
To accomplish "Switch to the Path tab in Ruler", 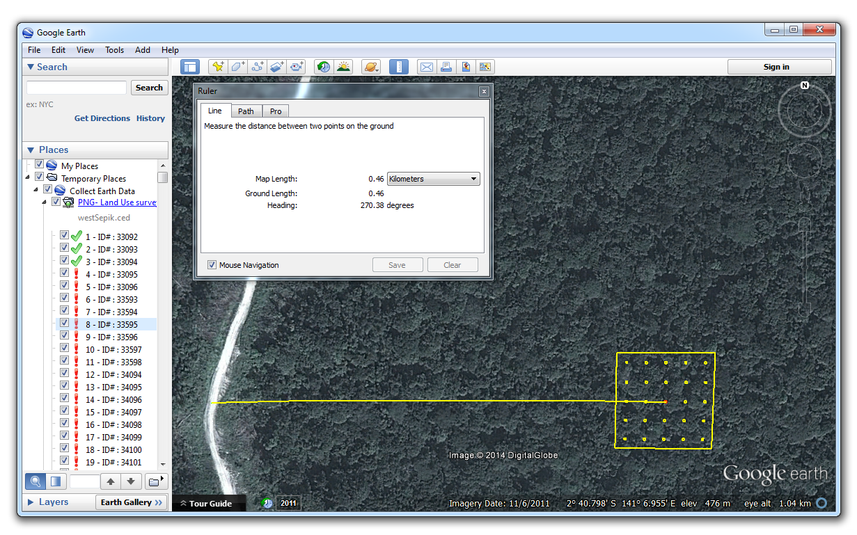I will (246, 111).
